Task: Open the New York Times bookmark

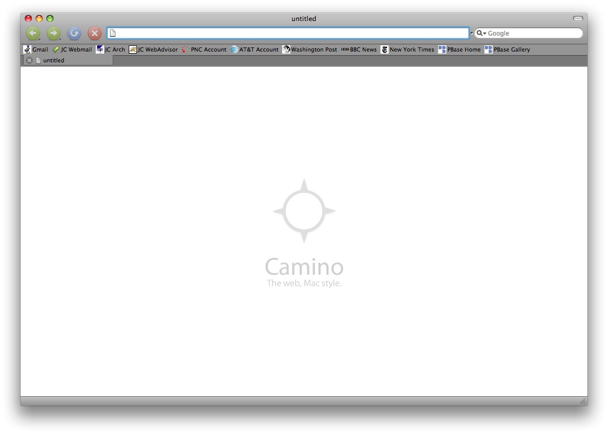Action: tap(408, 49)
